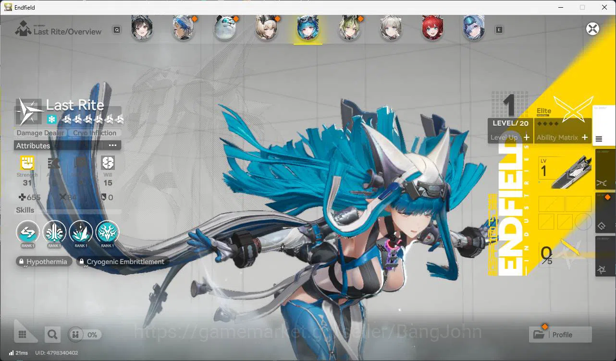Viewport: 616px width, 361px height.
Task: Open the ice pillars skill icon
Action: [x=54, y=232]
